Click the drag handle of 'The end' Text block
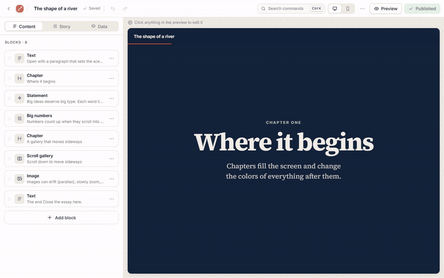This screenshot has width=444, height=278. (9, 199)
